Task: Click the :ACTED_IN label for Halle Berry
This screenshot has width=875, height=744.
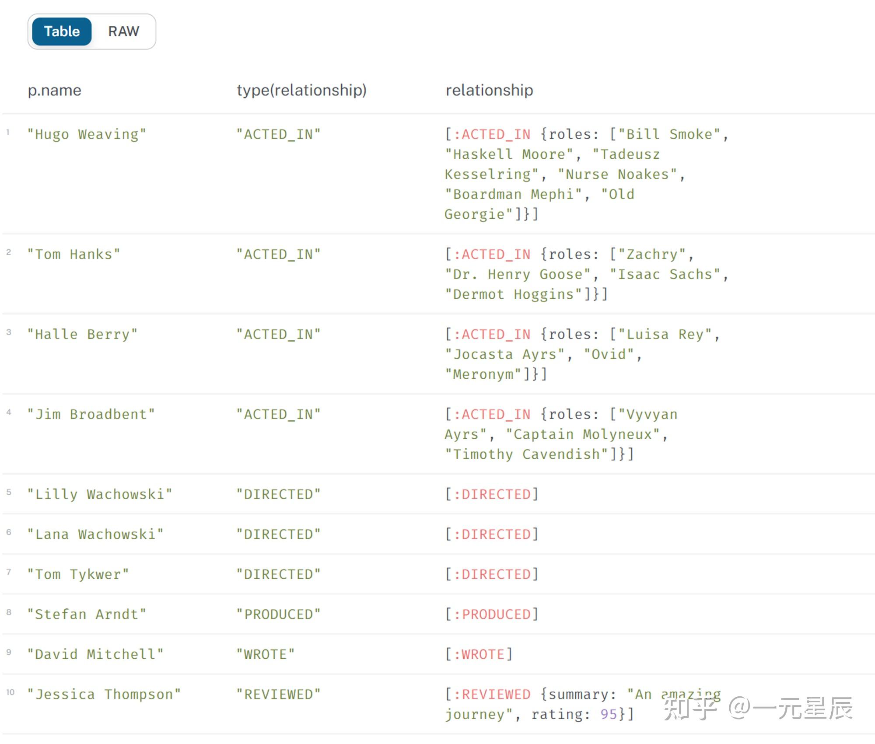Action: coord(492,334)
